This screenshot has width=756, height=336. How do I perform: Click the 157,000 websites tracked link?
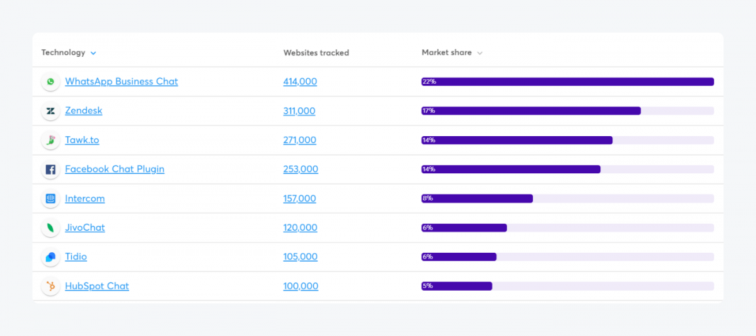300,199
